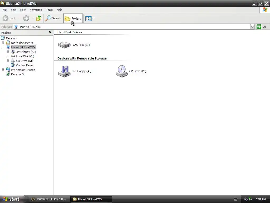Expand Local Disk (C:) tree node
The width and height of the screenshot is (270, 203).
click(x=8, y=56)
